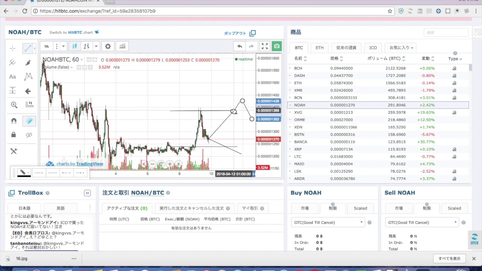Select the Buy NOAH 市場 tab
Screen dimensions: 482x271
click(x=305, y=208)
